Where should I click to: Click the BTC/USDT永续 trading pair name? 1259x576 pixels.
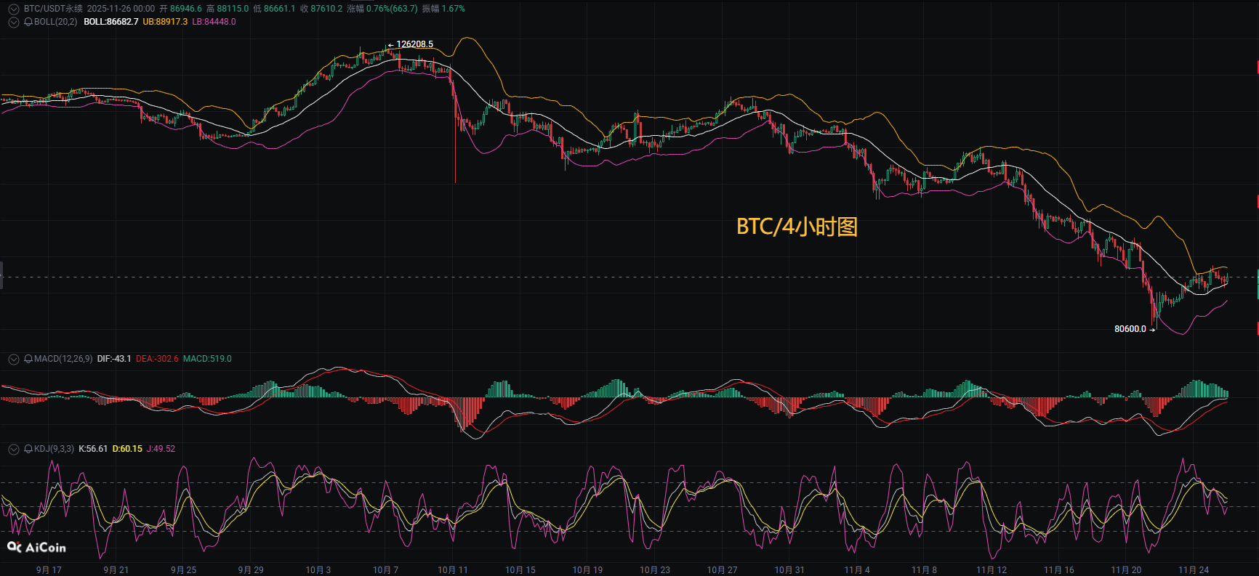pos(53,9)
